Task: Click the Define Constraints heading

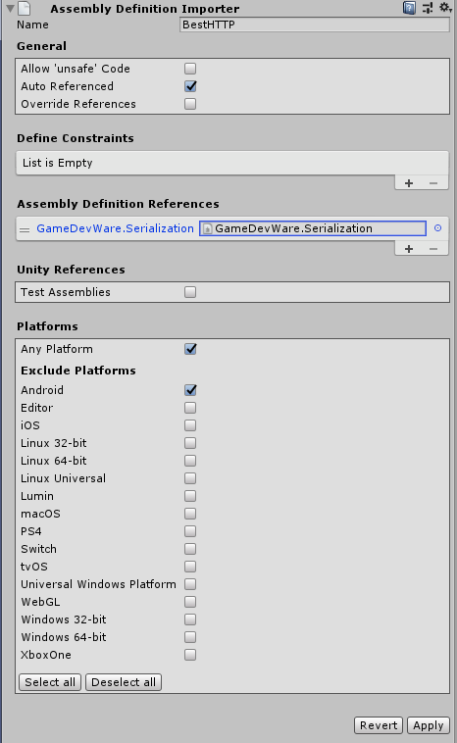Action: pos(76,138)
